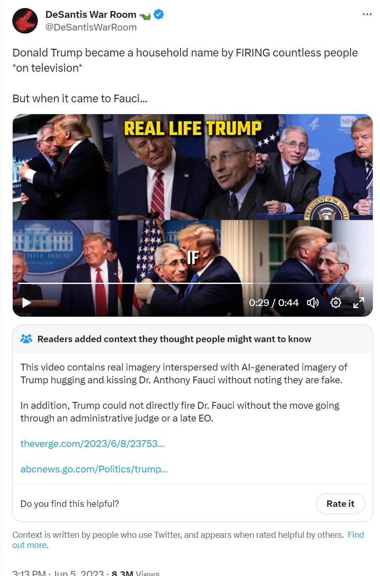Open the three-dot more options menu

tap(367, 14)
